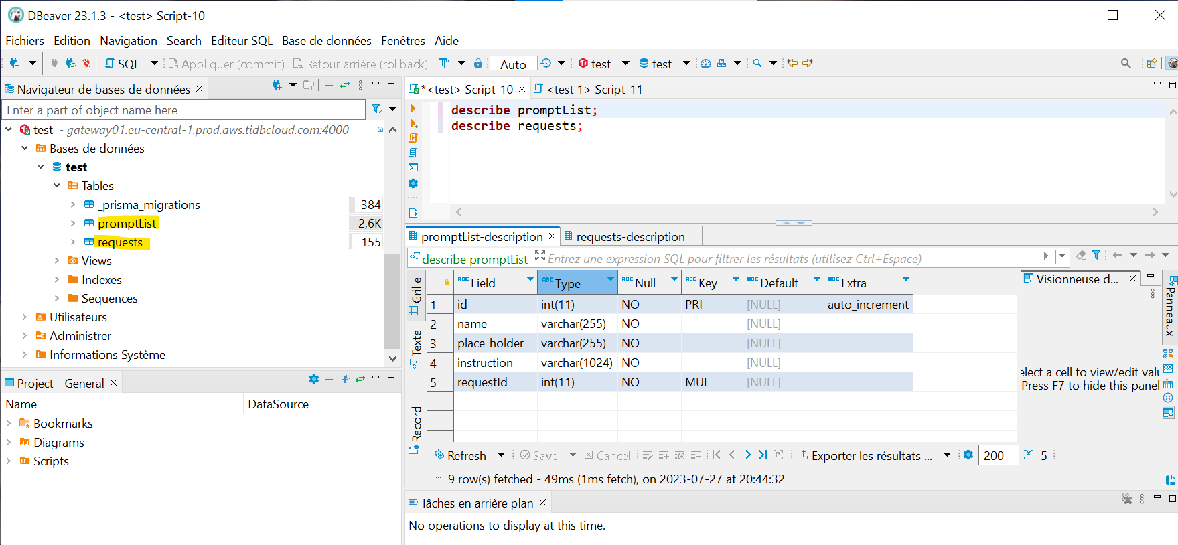This screenshot has height=545, width=1178.
Task: Open the Base de données menu
Action: pos(327,40)
